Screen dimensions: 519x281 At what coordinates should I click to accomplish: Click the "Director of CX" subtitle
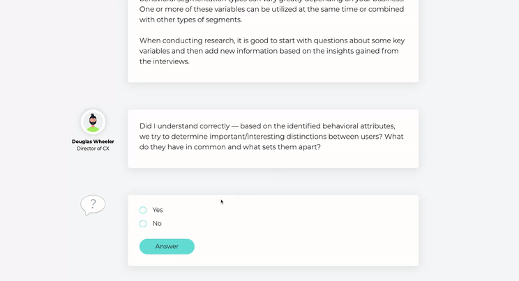93,149
